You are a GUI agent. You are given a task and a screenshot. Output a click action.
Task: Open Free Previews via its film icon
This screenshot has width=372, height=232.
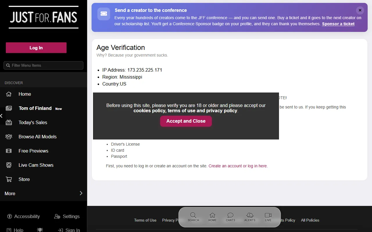[9, 151]
